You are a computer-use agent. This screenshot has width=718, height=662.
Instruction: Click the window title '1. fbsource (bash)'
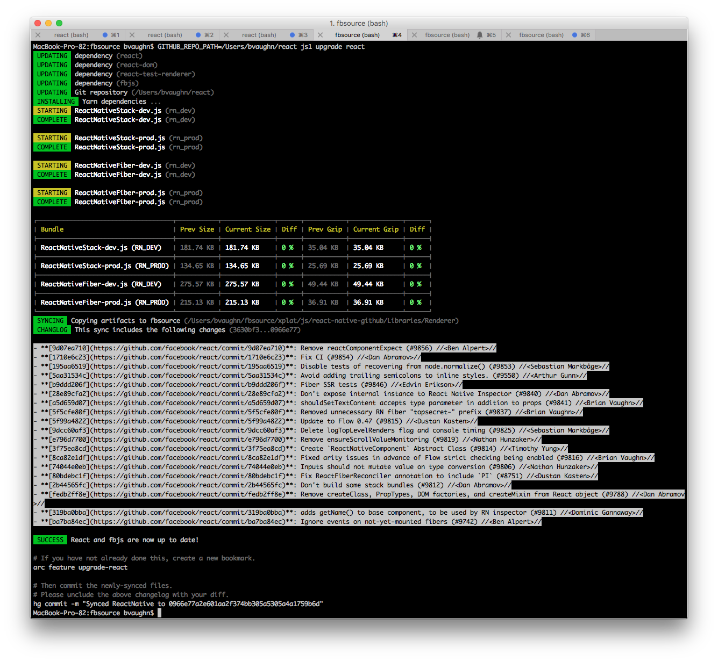point(359,23)
